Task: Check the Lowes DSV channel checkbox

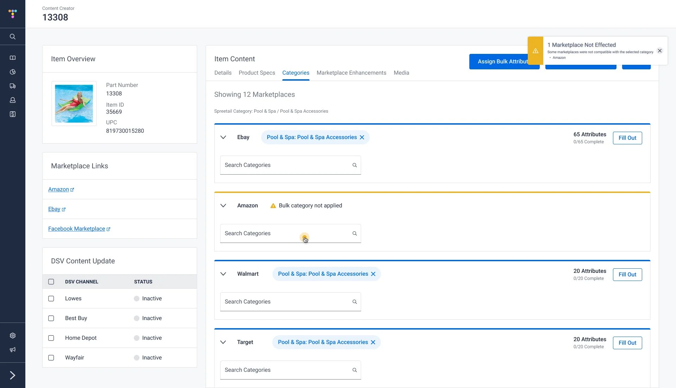Action: (x=51, y=299)
